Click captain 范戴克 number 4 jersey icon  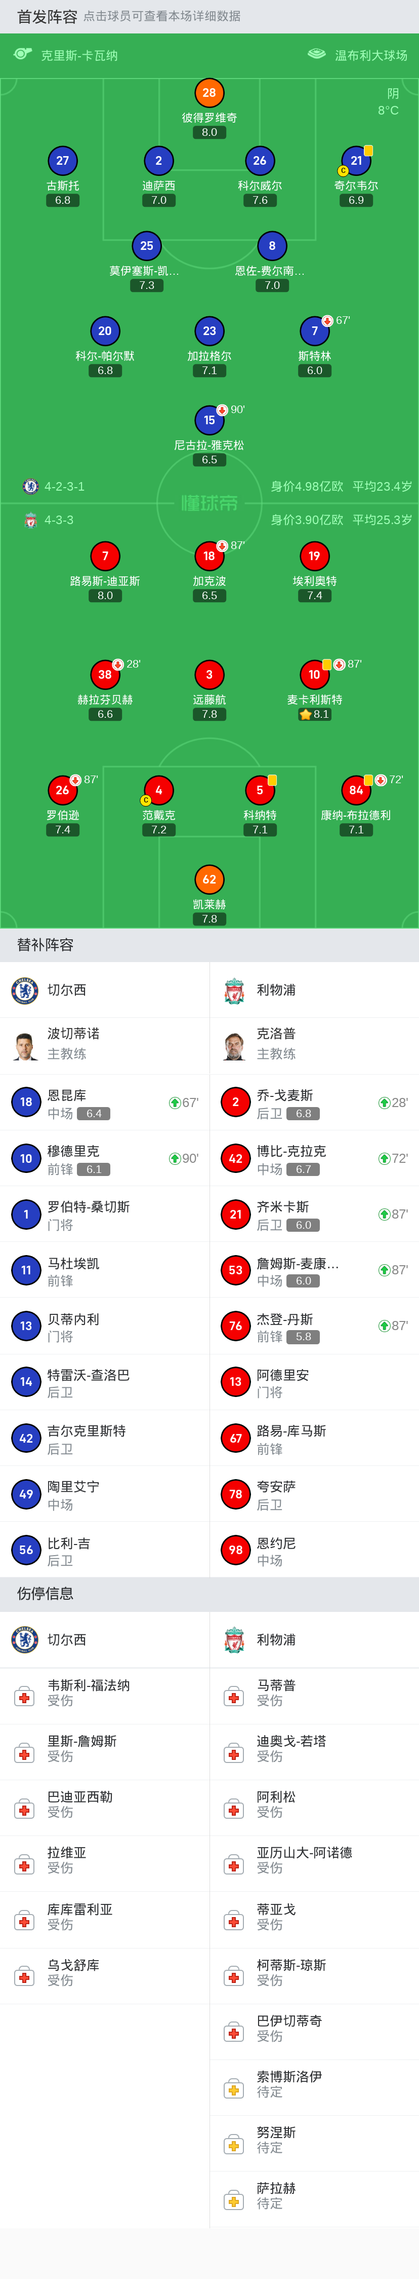pyautogui.click(x=158, y=790)
